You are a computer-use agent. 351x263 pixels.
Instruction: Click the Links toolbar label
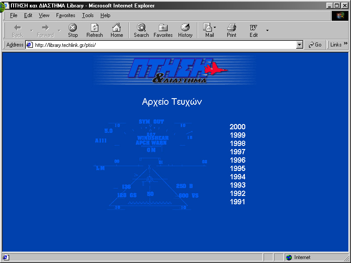[336, 45]
